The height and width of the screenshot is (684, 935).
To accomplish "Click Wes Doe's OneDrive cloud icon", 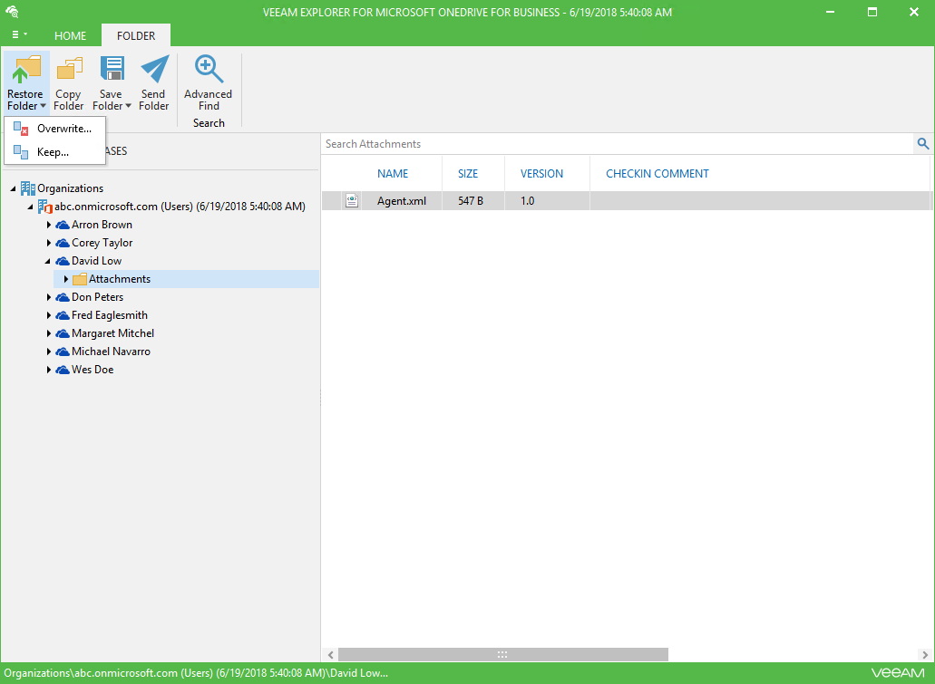I will click(63, 370).
